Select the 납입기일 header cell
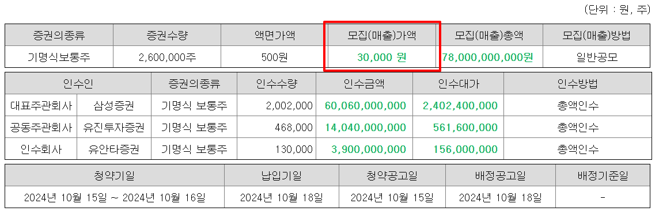 pyautogui.click(x=282, y=176)
